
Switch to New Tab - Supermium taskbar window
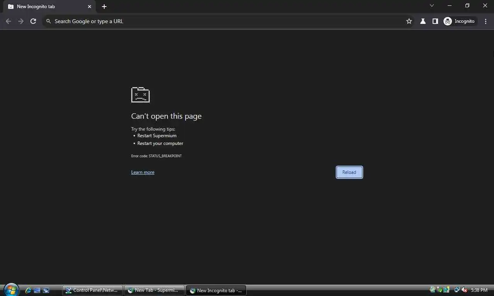pos(154,290)
